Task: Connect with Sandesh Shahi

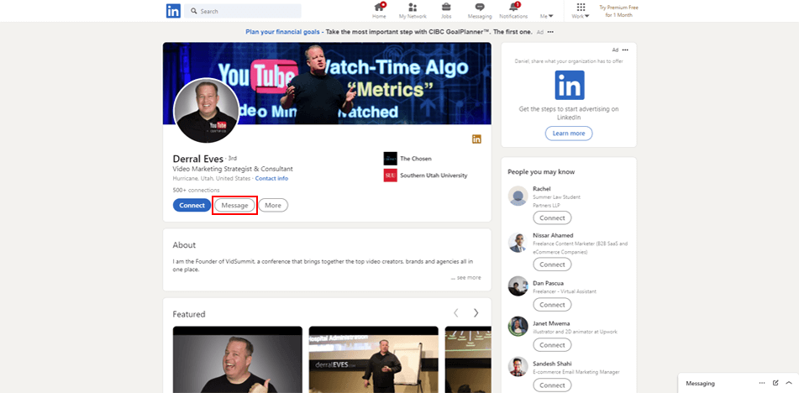Action: coord(552,385)
